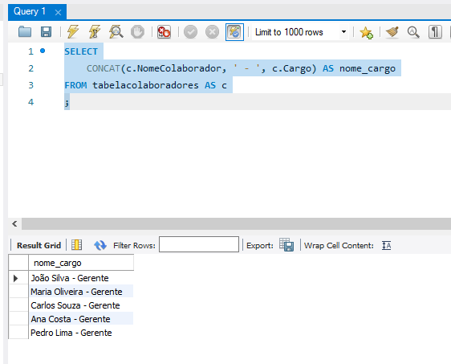Toggle invisible characters pilcrow icon

click(x=435, y=32)
